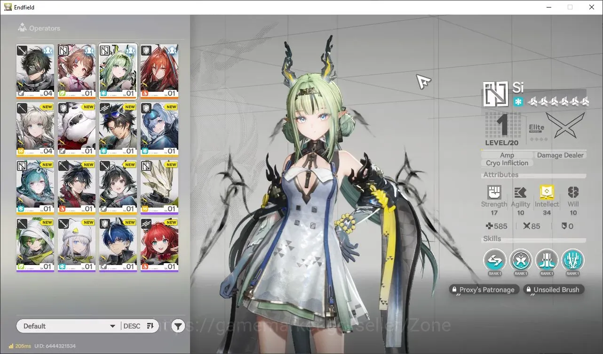Image resolution: width=603 pixels, height=354 pixels.
Task: Select the blue-hooded girl operator card
Action: tap(159, 129)
